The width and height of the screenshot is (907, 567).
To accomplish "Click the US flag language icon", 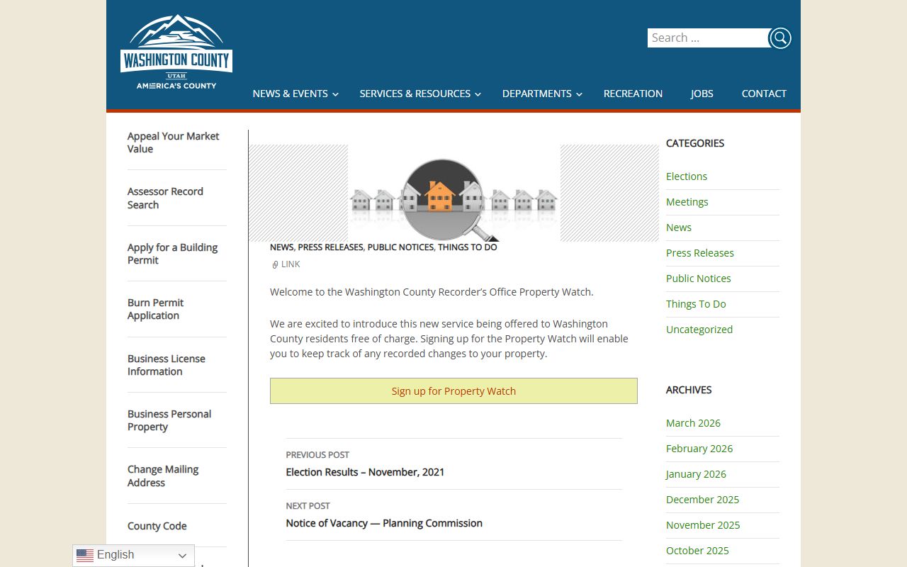I will click(85, 555).
